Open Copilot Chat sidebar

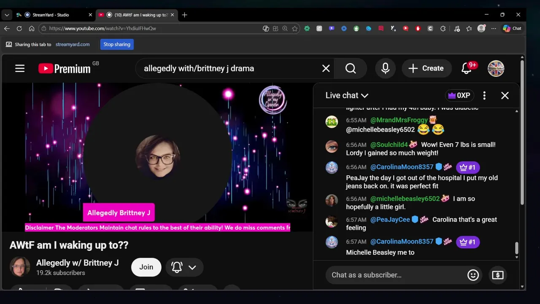point(512,28)
